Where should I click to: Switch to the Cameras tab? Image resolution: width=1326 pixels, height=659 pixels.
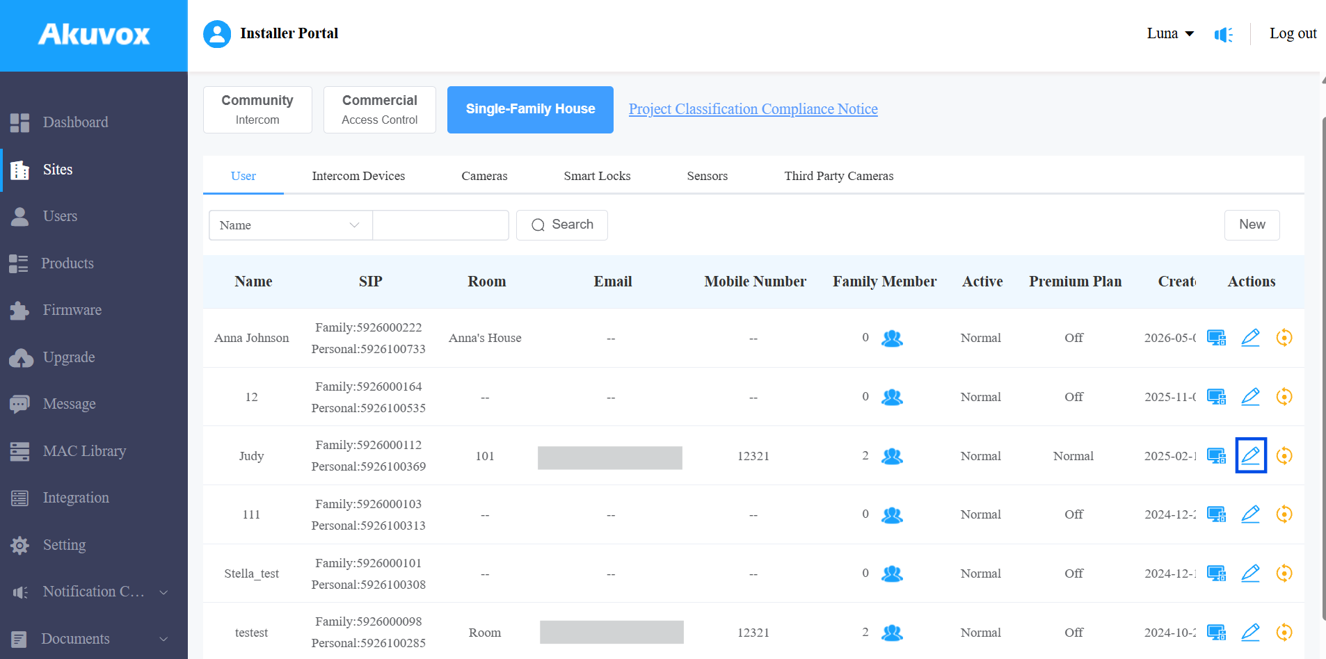click(x=484, y=176)
